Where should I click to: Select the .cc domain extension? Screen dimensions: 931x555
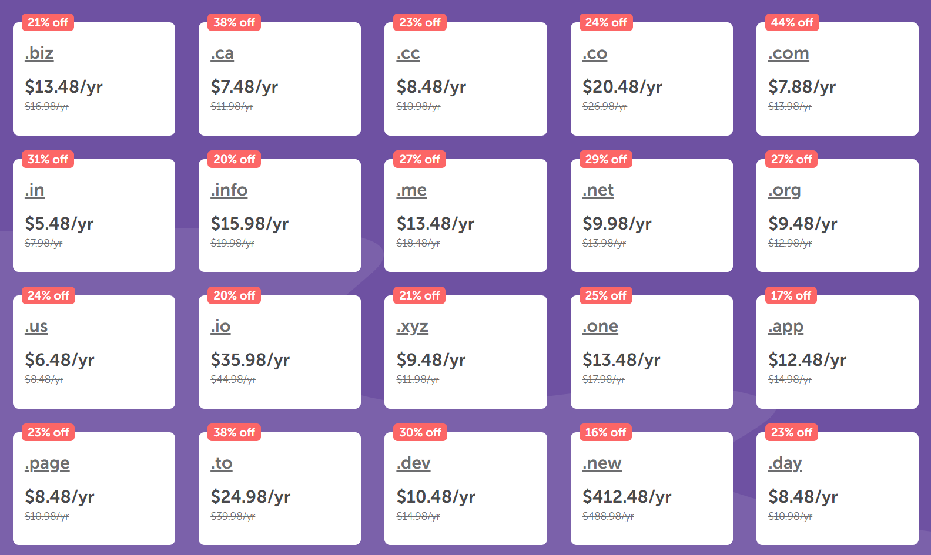tap(408, 53)
